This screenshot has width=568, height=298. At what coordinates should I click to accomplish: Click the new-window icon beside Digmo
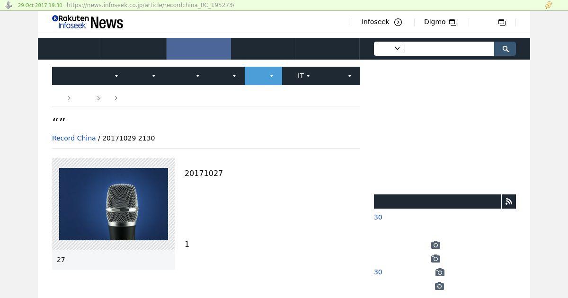453,22
